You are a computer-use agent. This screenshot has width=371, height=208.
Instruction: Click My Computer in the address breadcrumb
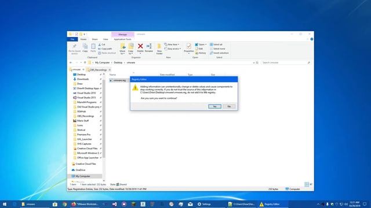pos(102,62)
